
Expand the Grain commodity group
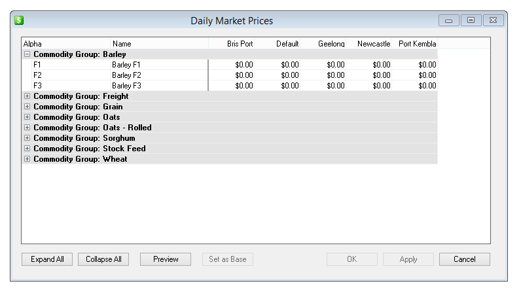coord(27,107)
